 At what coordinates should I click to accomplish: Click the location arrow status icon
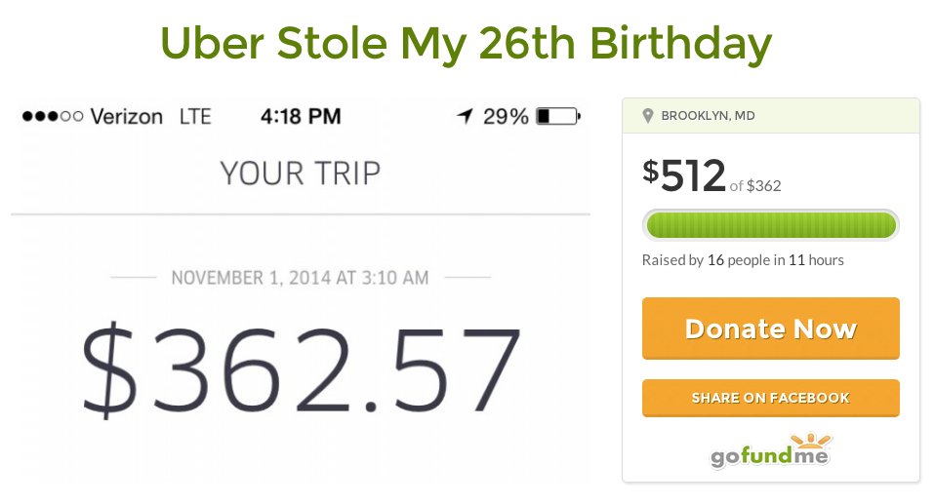pos(466,116)
